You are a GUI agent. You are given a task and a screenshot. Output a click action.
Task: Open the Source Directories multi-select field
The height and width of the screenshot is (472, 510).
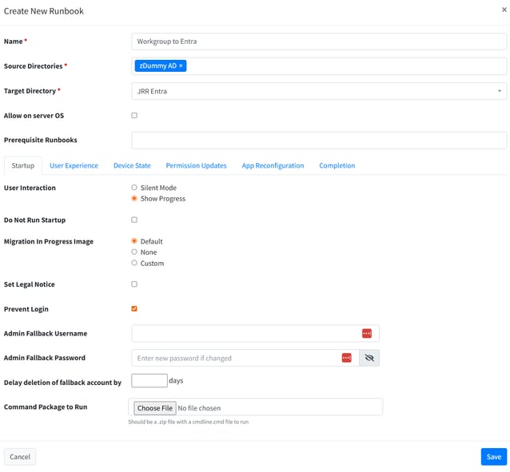pyautogui.click(x=319, y=66)
